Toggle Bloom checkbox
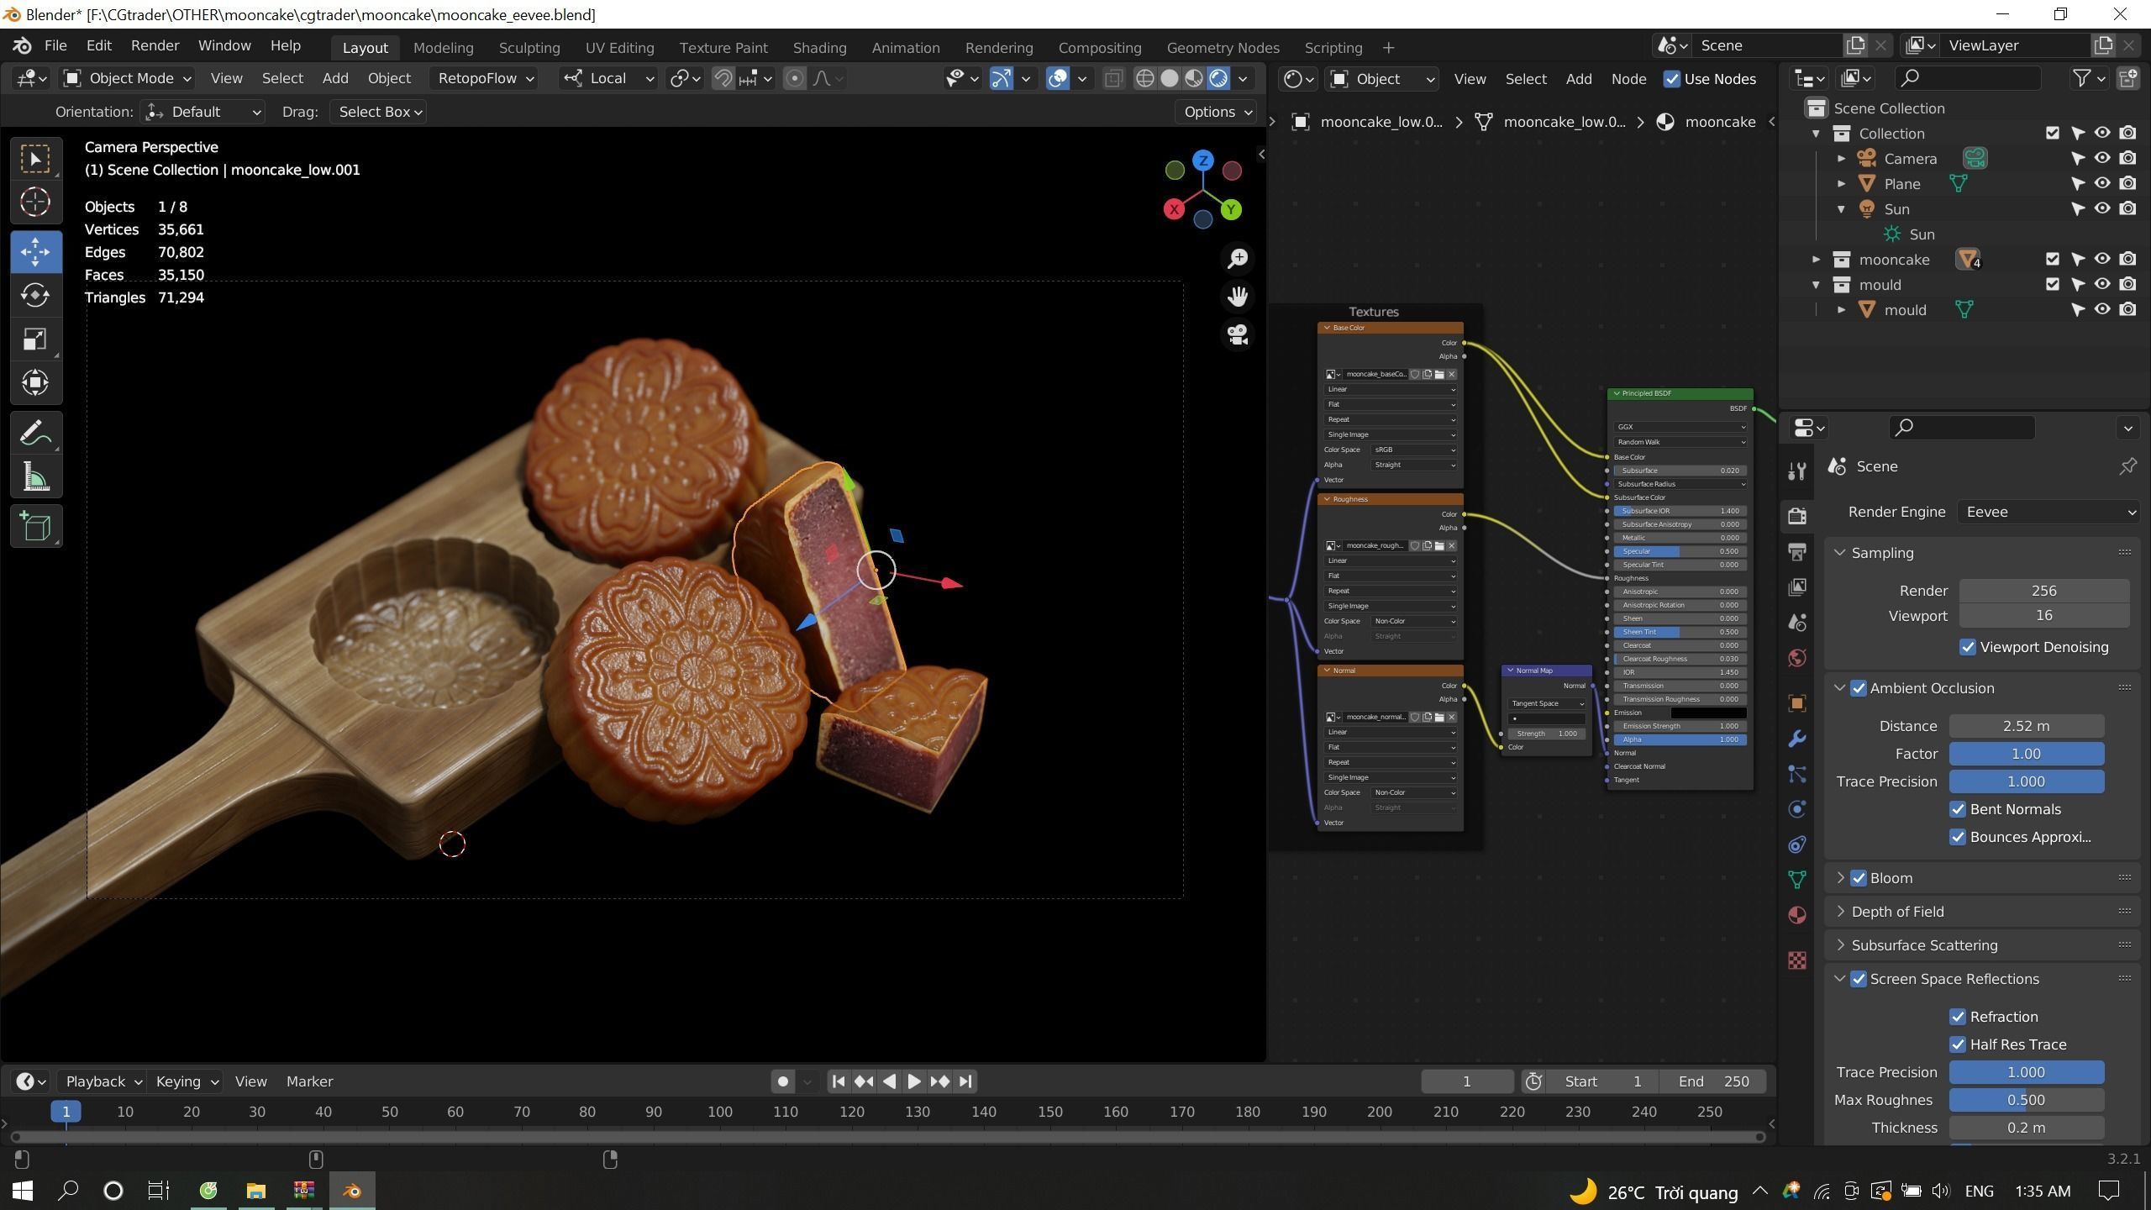This screenshot has height=1210, width=2151. (1859, 878)
